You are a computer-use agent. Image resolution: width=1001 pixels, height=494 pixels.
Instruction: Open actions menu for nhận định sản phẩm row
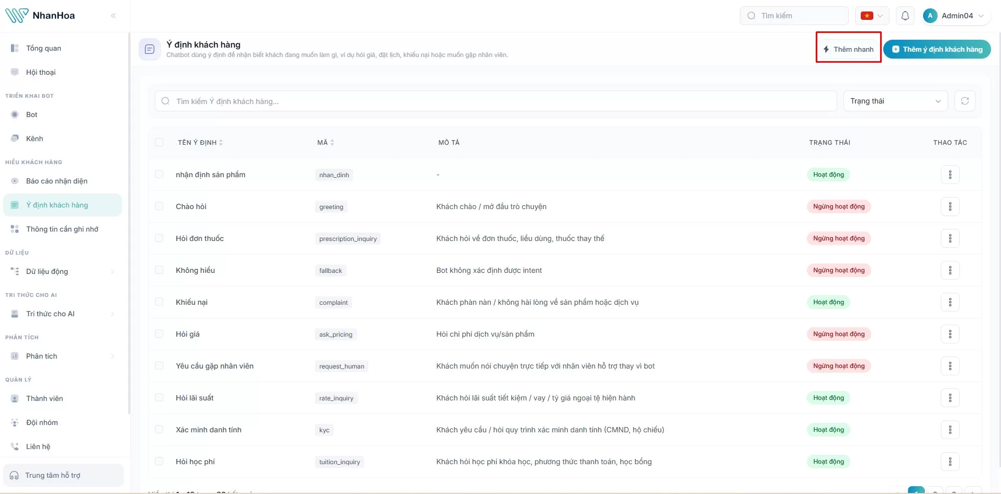950,175
